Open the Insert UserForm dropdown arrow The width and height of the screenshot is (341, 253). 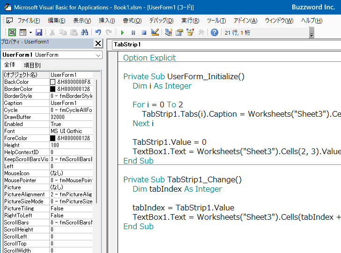30,33
